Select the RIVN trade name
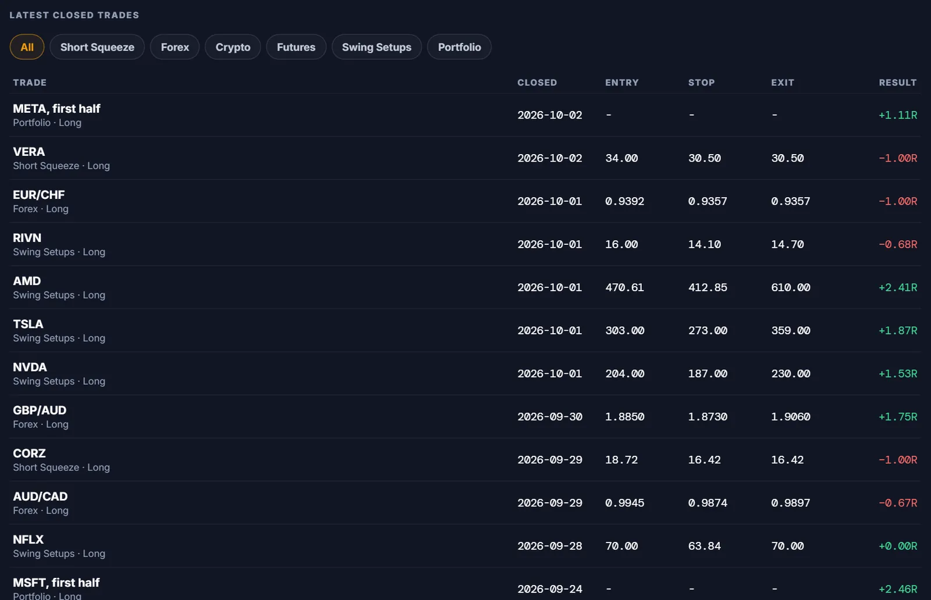 click(x=27, y=238)
